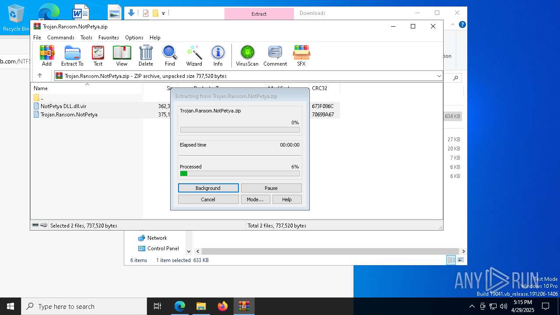Switch to Extract tab in Explorer
Screen dimensions: 560x315
(259, 14)
